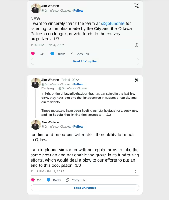Image resolution: width=169 pixels, height=200 pixels.
Task: Click the Replying to @JimWatsonOttawa link
Action: pyautogui.click(x=64, y=88)
